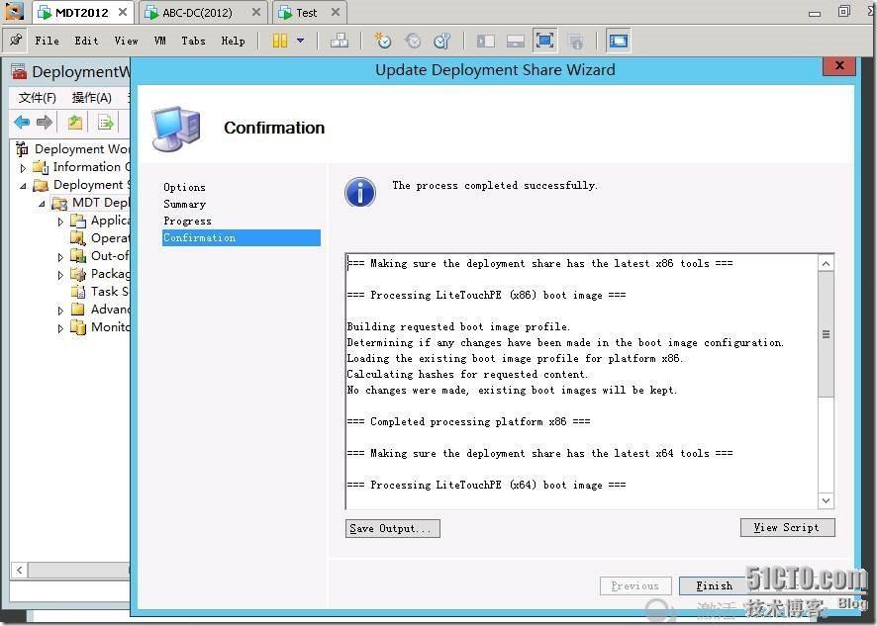Collapse the MDT Deployment Share node
Image resolution: width=877 pixels, height=626 pixels.
(x=42, y=203)
